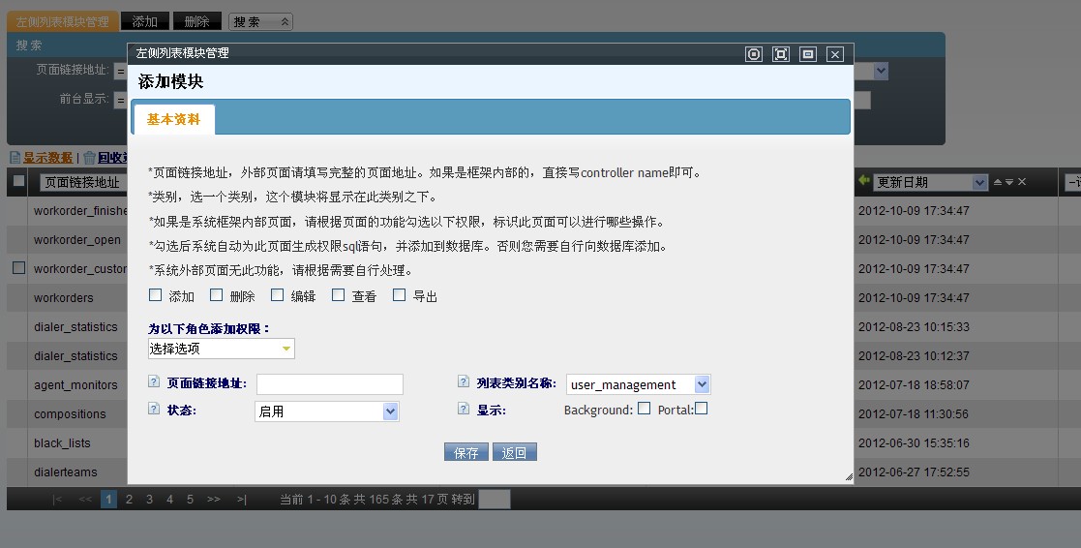This screenshot has height=548, width=1081.
Task: Click the fullscreen expand icon in dialog title bar
Action: tap(781, 54)
